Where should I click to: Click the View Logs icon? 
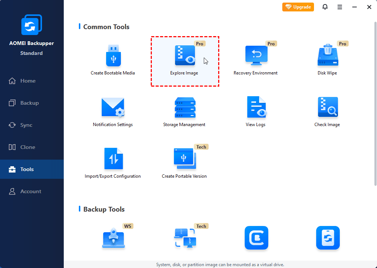[256, 108]
